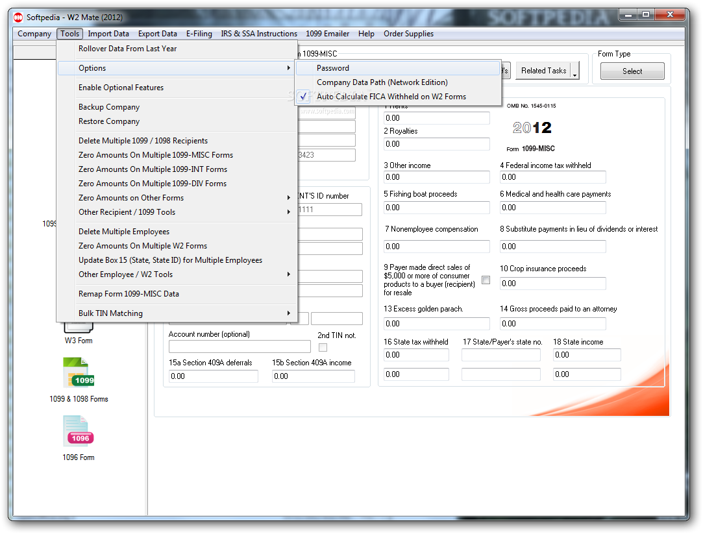Image resolution: width=703 pixels, height=534 pixels.
Task: Choose Rollover Data From Last Year
Action: pyautogui.click(x=177, y=49)
